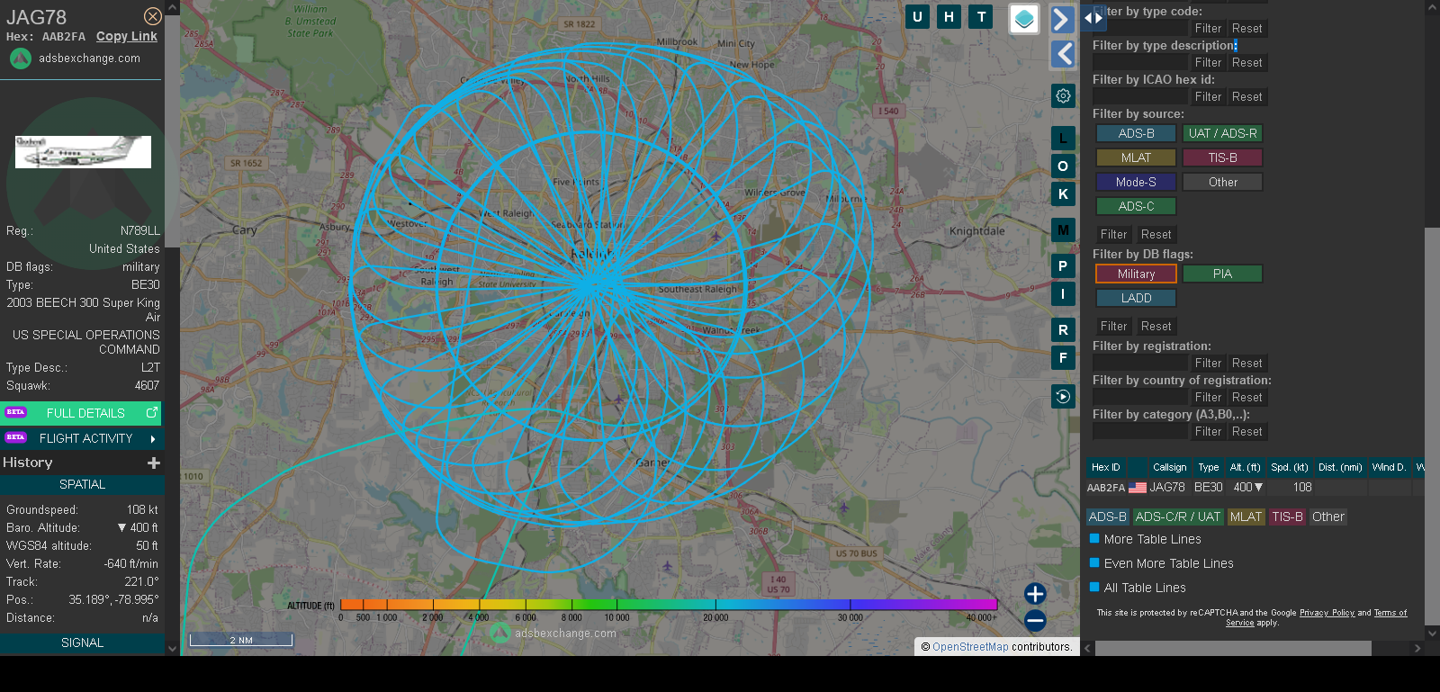Click the right arrow sidebar button
The width and height of the screenshot is (1440, 692).
tap(1063, 19)
